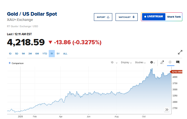Show the ALL time range
The image size is (187, 119).
(x=65, y=54)
